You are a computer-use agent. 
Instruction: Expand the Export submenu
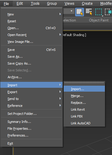tap(32, 92)
